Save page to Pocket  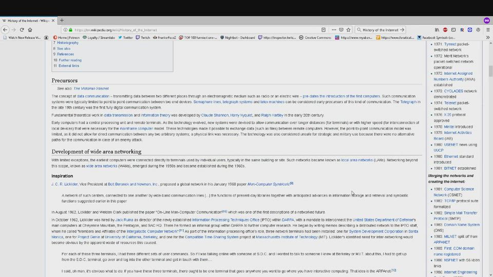[341, 30]
